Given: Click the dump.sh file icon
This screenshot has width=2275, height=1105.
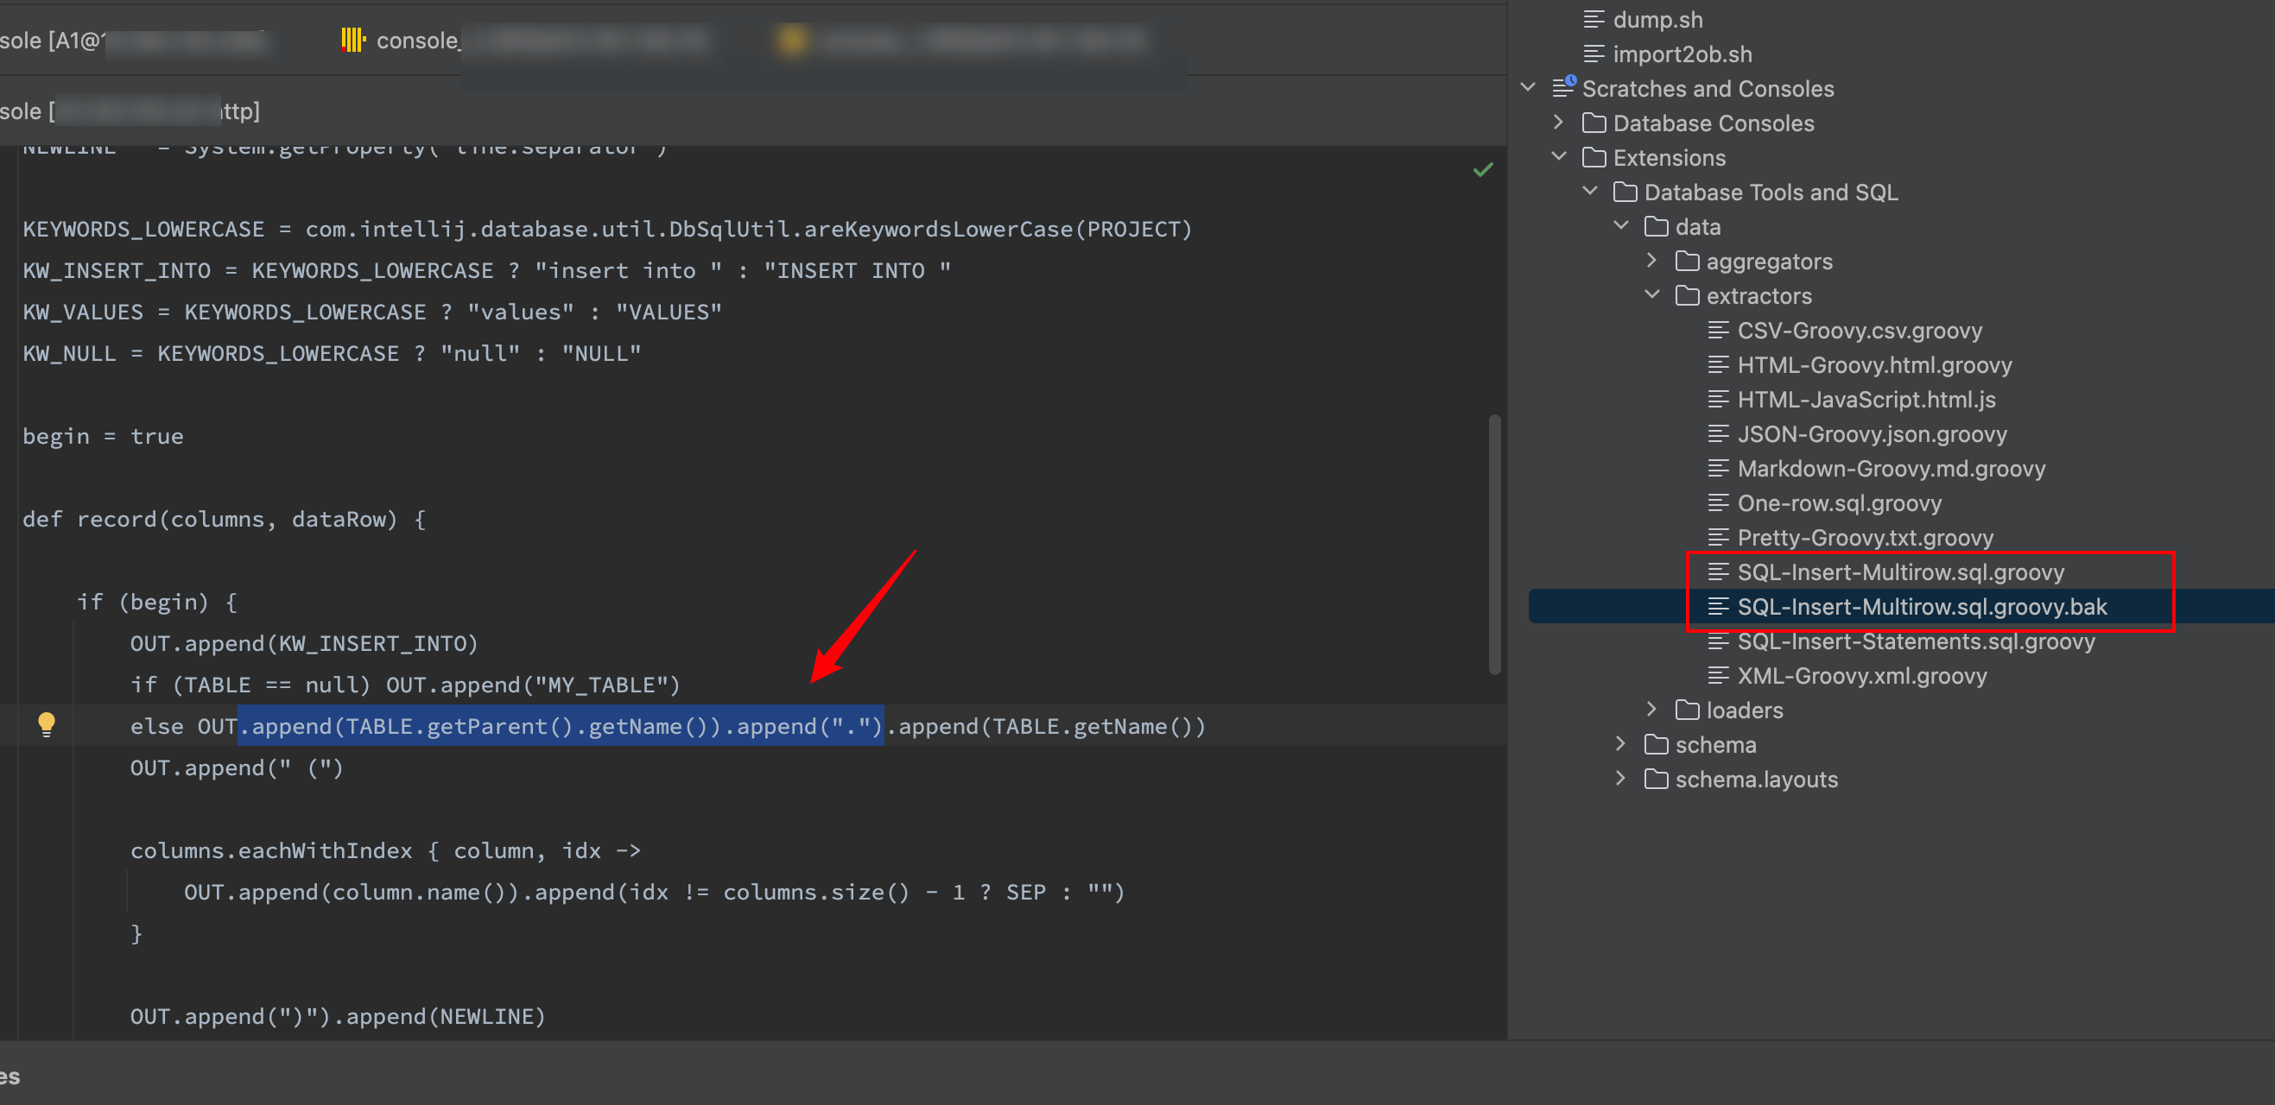Looking at the screenshot, I should point(1594,19).
